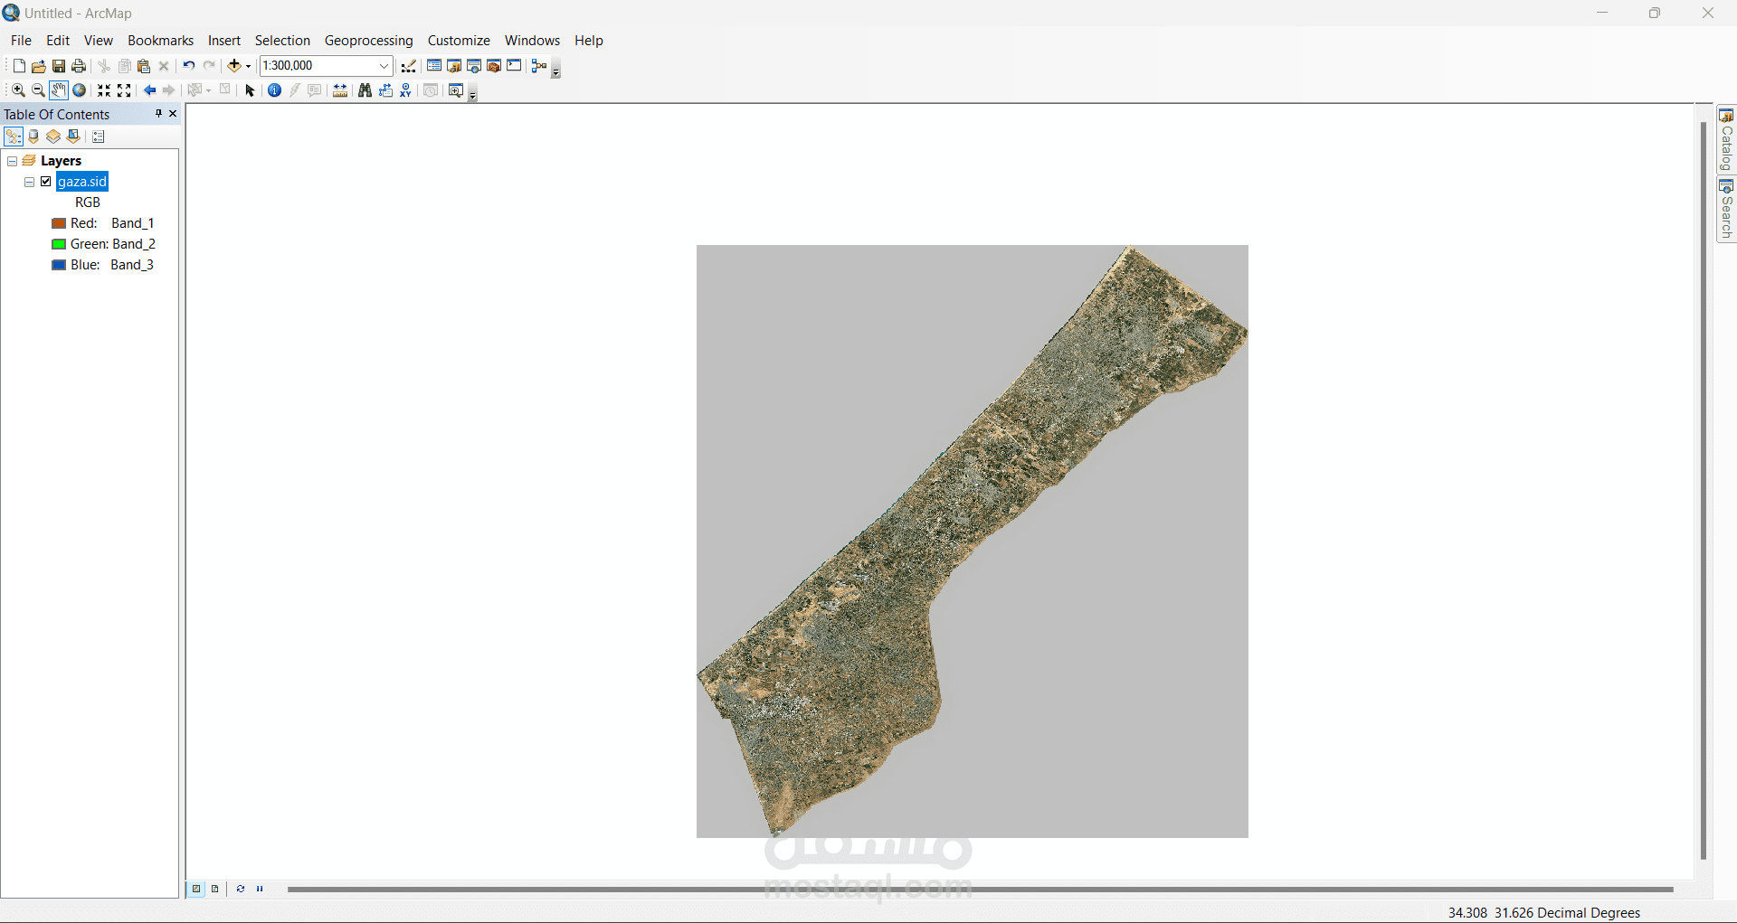Open the map scale dropdown list

384,66
